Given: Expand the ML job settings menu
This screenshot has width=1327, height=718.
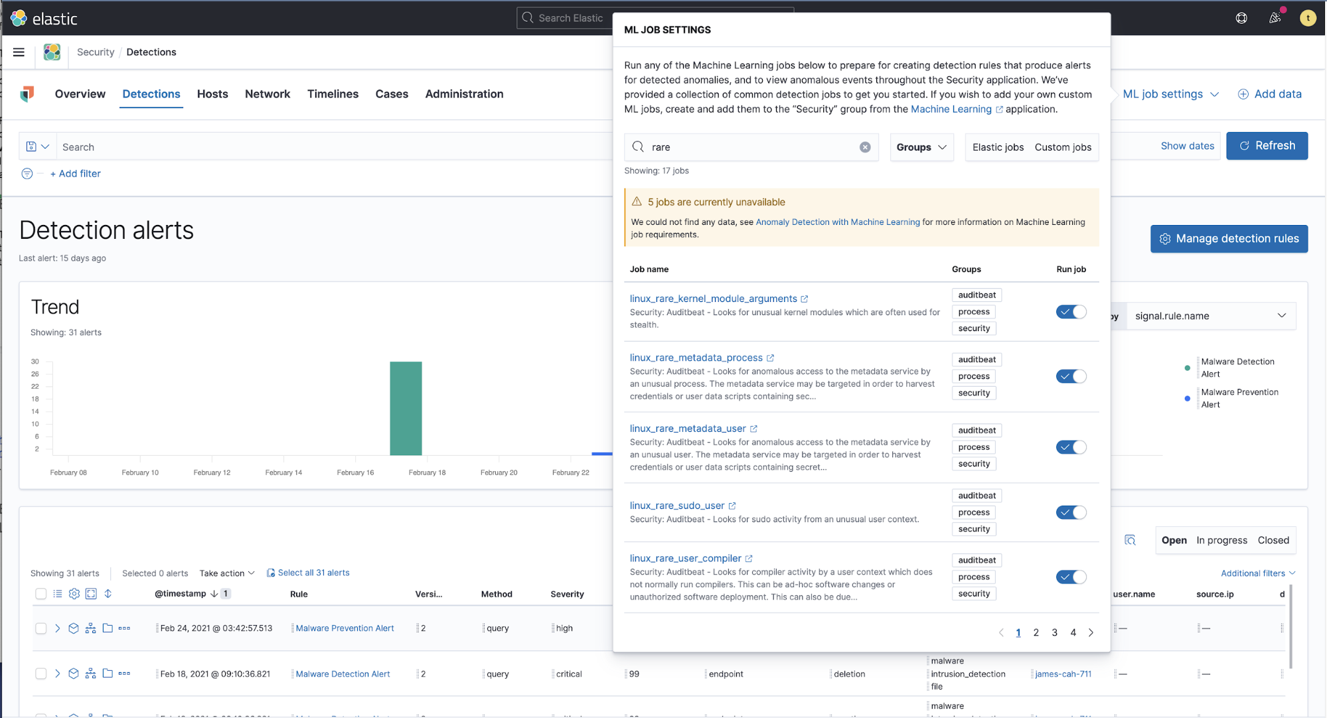Looking at the screenshot, I should [x=1170, y=94].
